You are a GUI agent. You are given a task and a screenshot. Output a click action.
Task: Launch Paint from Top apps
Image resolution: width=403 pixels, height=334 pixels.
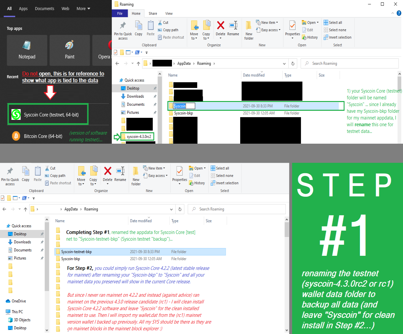[x=70, y=50]
